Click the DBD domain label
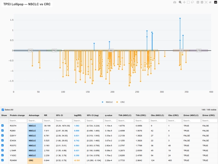The width and height of the screenshot is (218, 164). tap(111, 50)
